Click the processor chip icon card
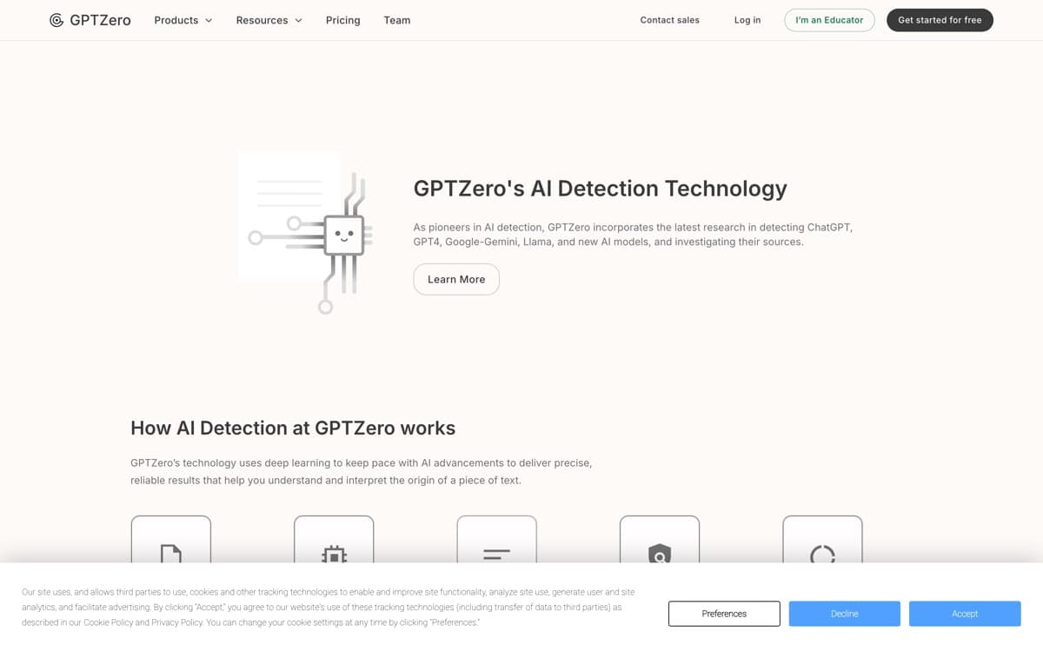The height and width of the screenshot is (652, 1043). (x=334, y=540)
